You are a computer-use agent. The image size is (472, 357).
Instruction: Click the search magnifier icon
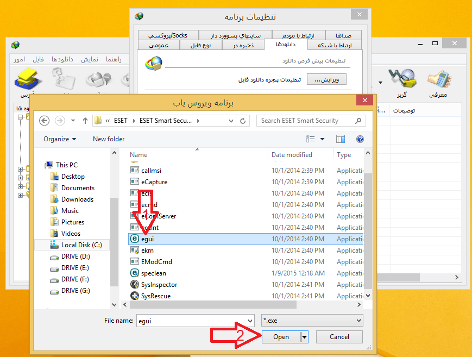point(358,121)
